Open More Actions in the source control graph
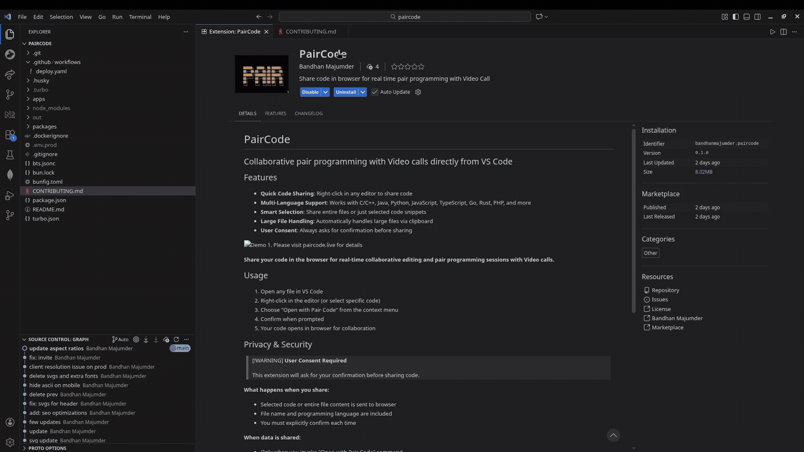Image resolution: width=804 pixels, height=452 pixels. (187, 339)
